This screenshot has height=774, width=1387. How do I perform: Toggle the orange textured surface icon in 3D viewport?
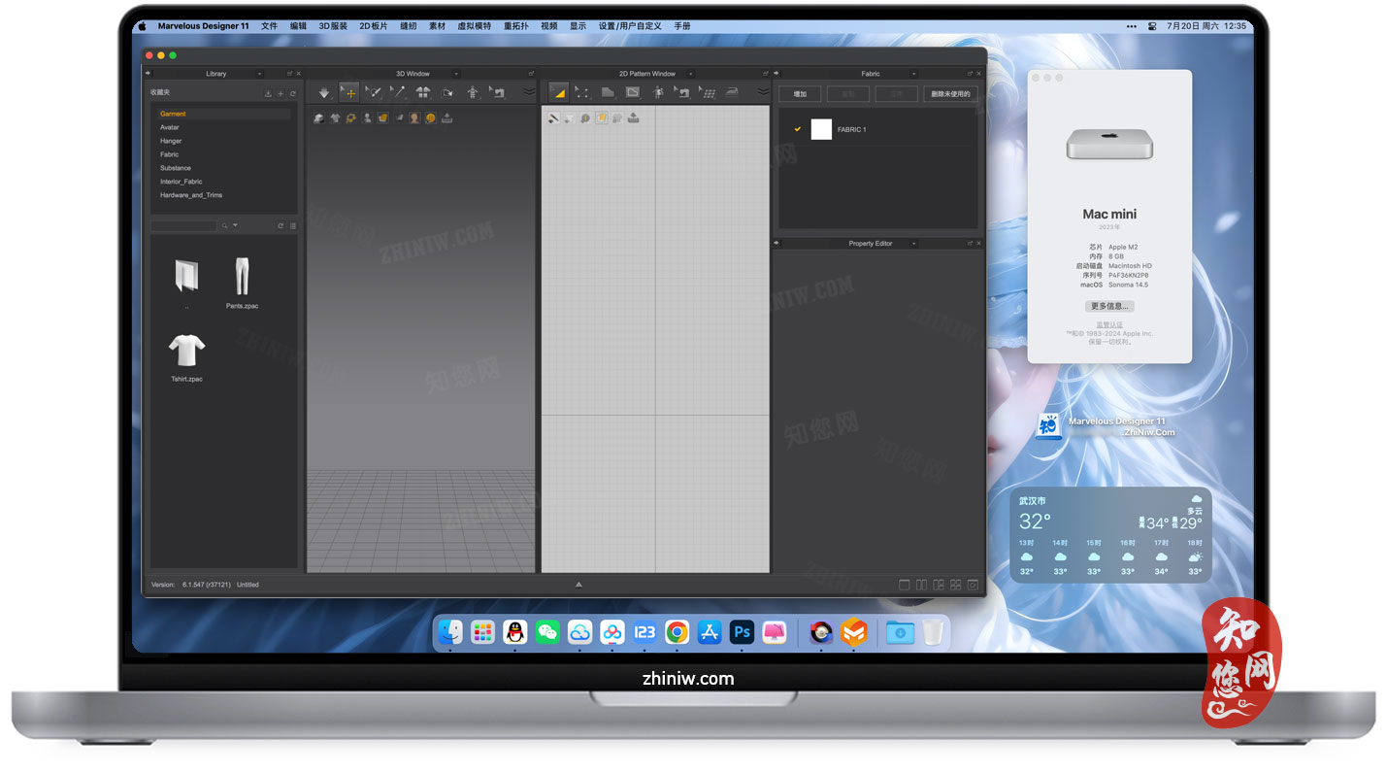point(383,118)
